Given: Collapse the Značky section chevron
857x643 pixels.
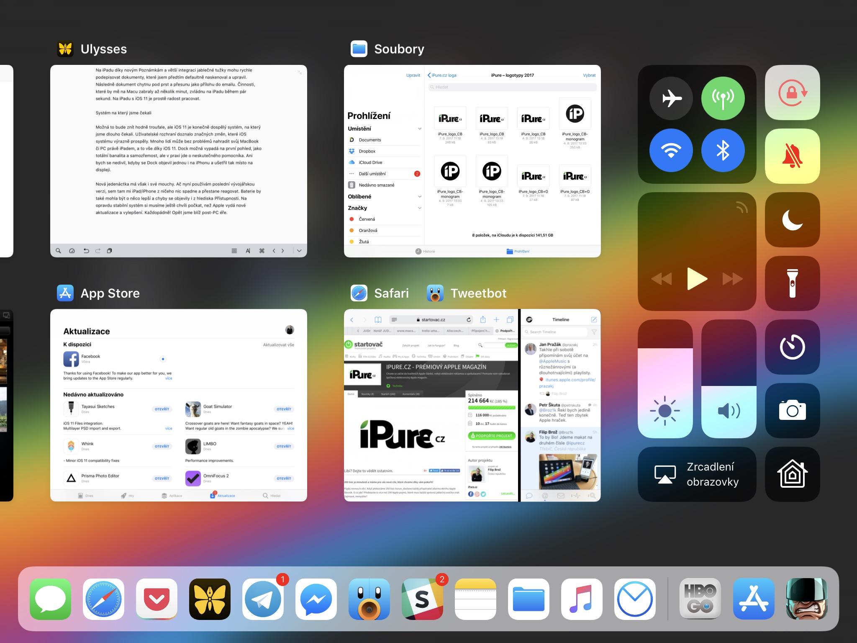Looking at the screenshot, I should [419, 208].
